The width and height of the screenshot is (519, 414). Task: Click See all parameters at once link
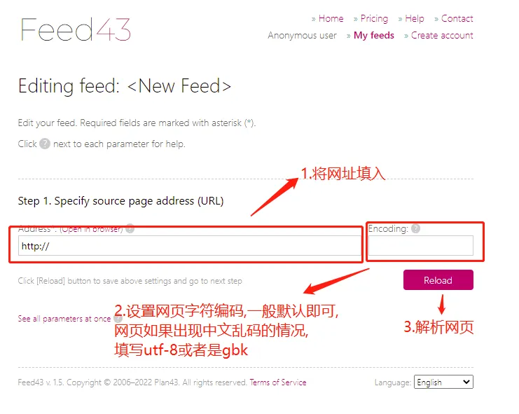(64, 319)
